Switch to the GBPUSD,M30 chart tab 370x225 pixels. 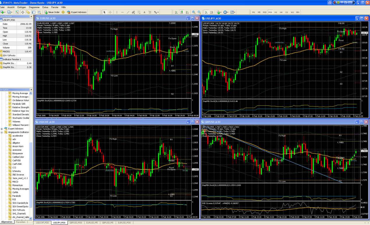75,223
